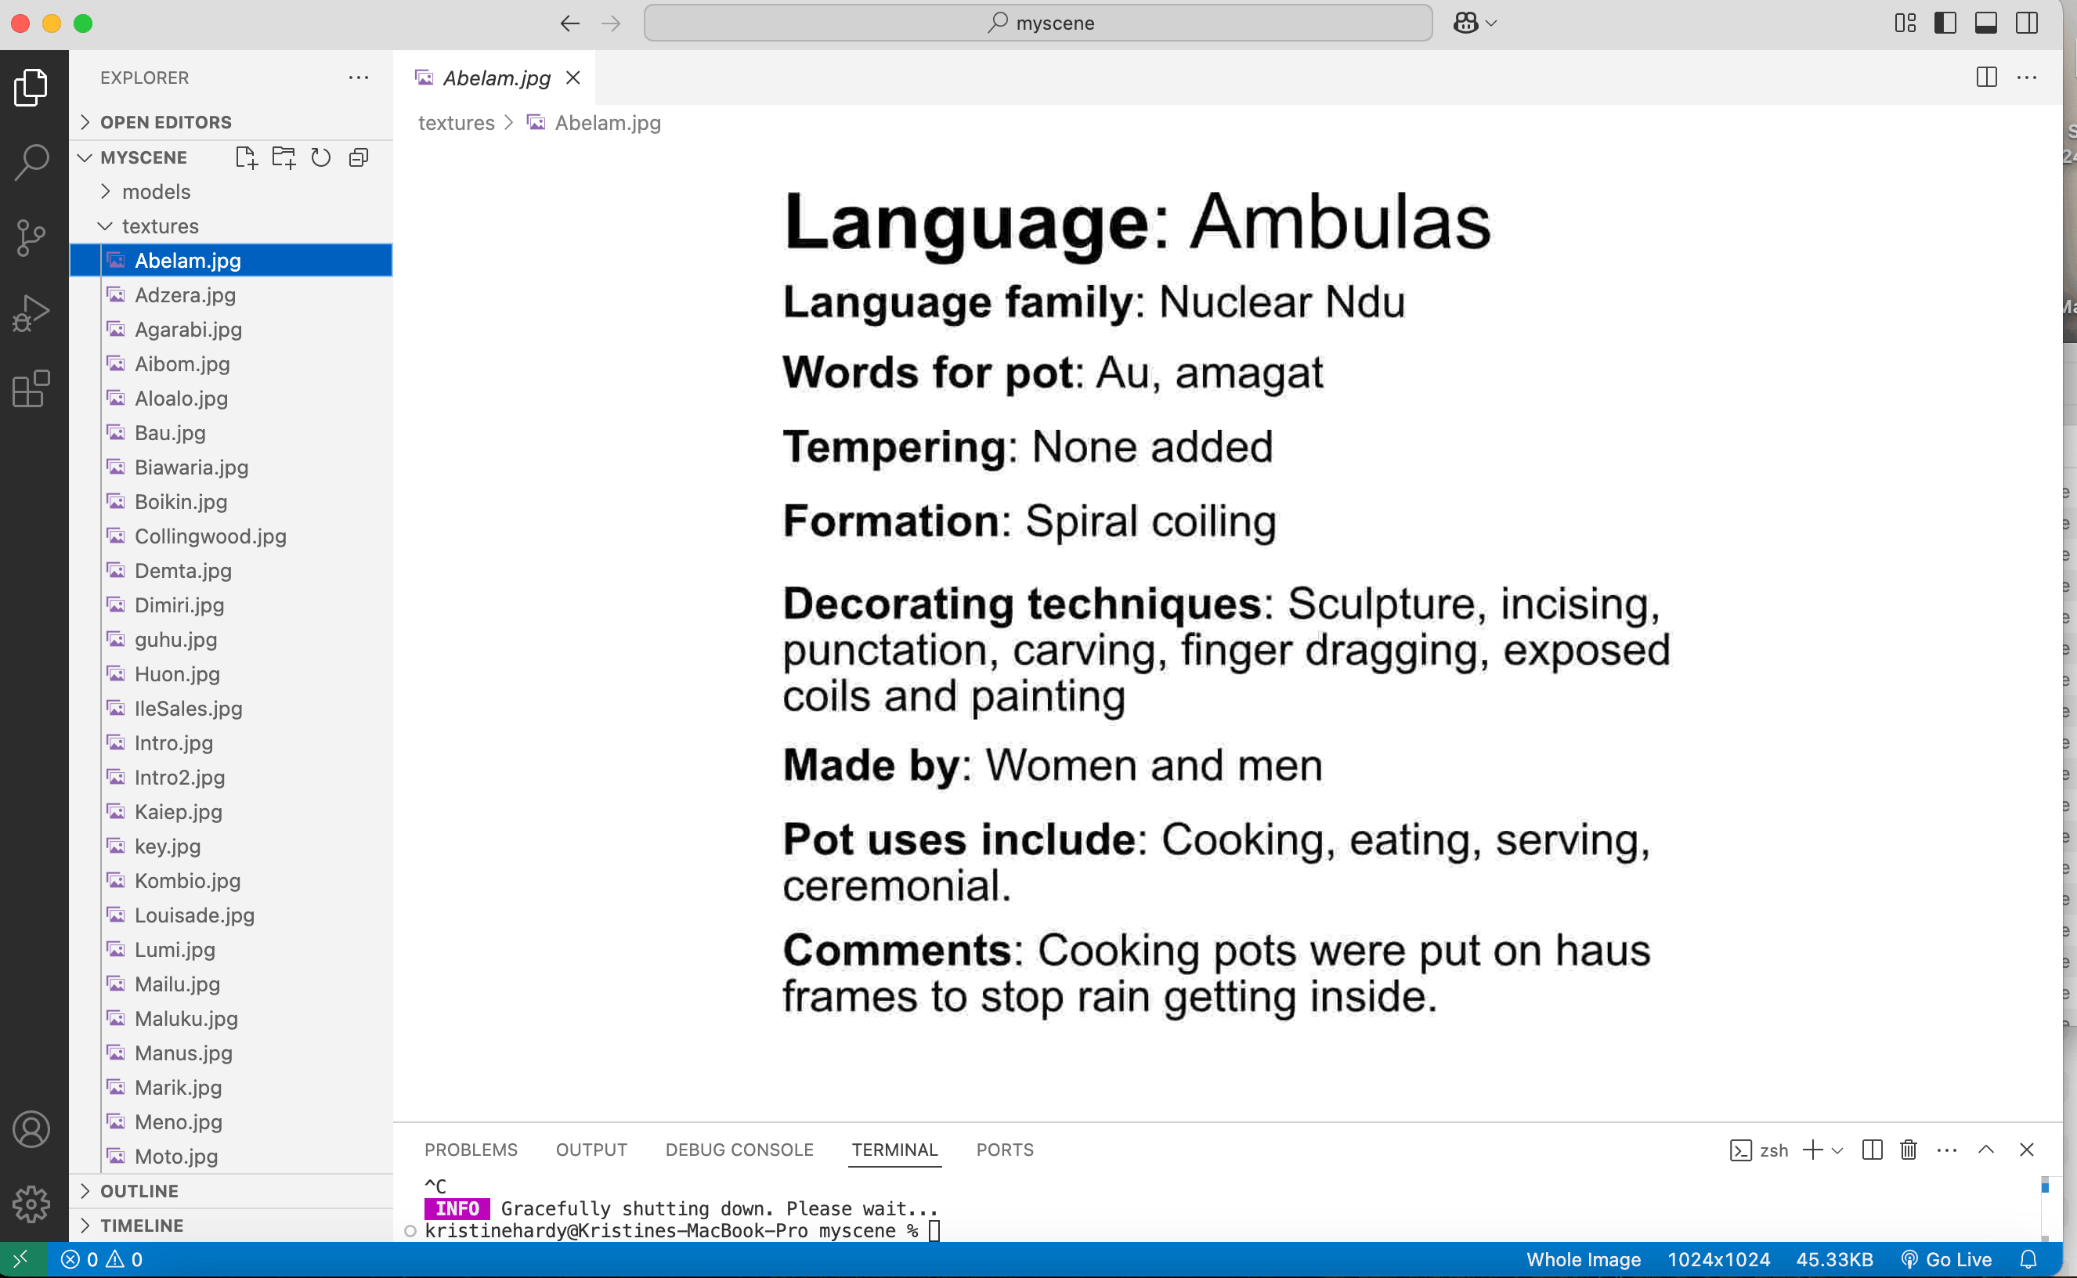Screen dimensions: 2077x1278
Task: Collapse the MYSCENE root folder
Action: tap(85, 157)
